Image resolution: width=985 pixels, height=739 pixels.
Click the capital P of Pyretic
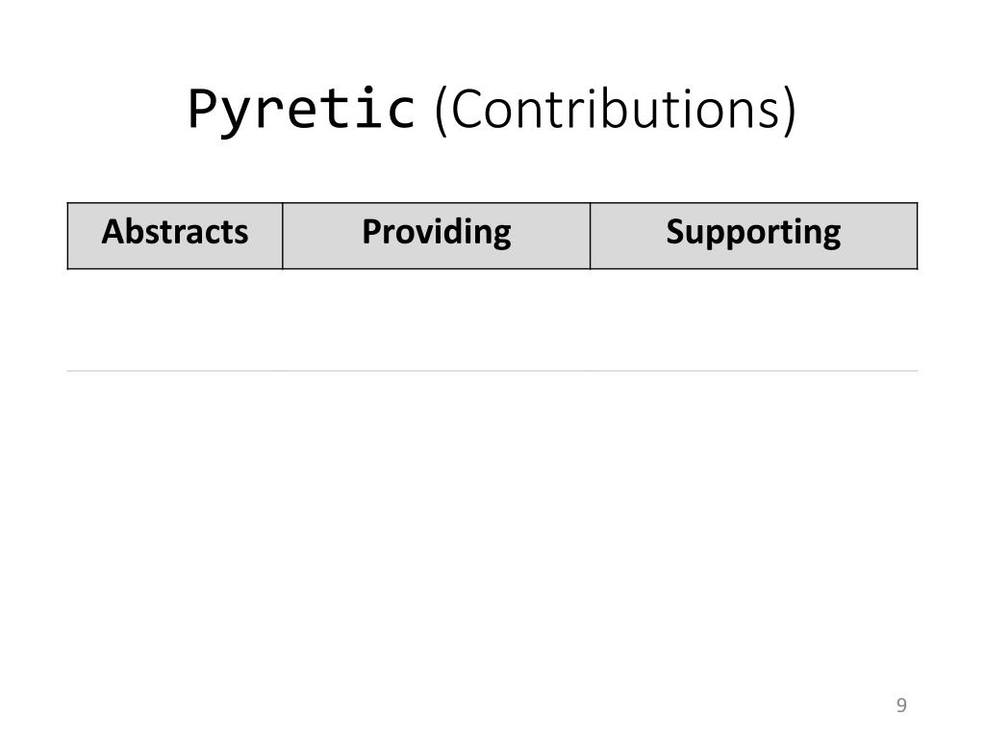202,108
